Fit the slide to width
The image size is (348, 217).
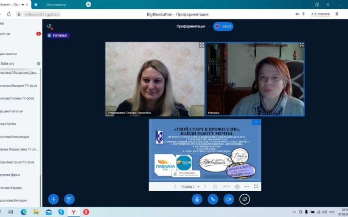pyautogui.click(x=247, y=186)
